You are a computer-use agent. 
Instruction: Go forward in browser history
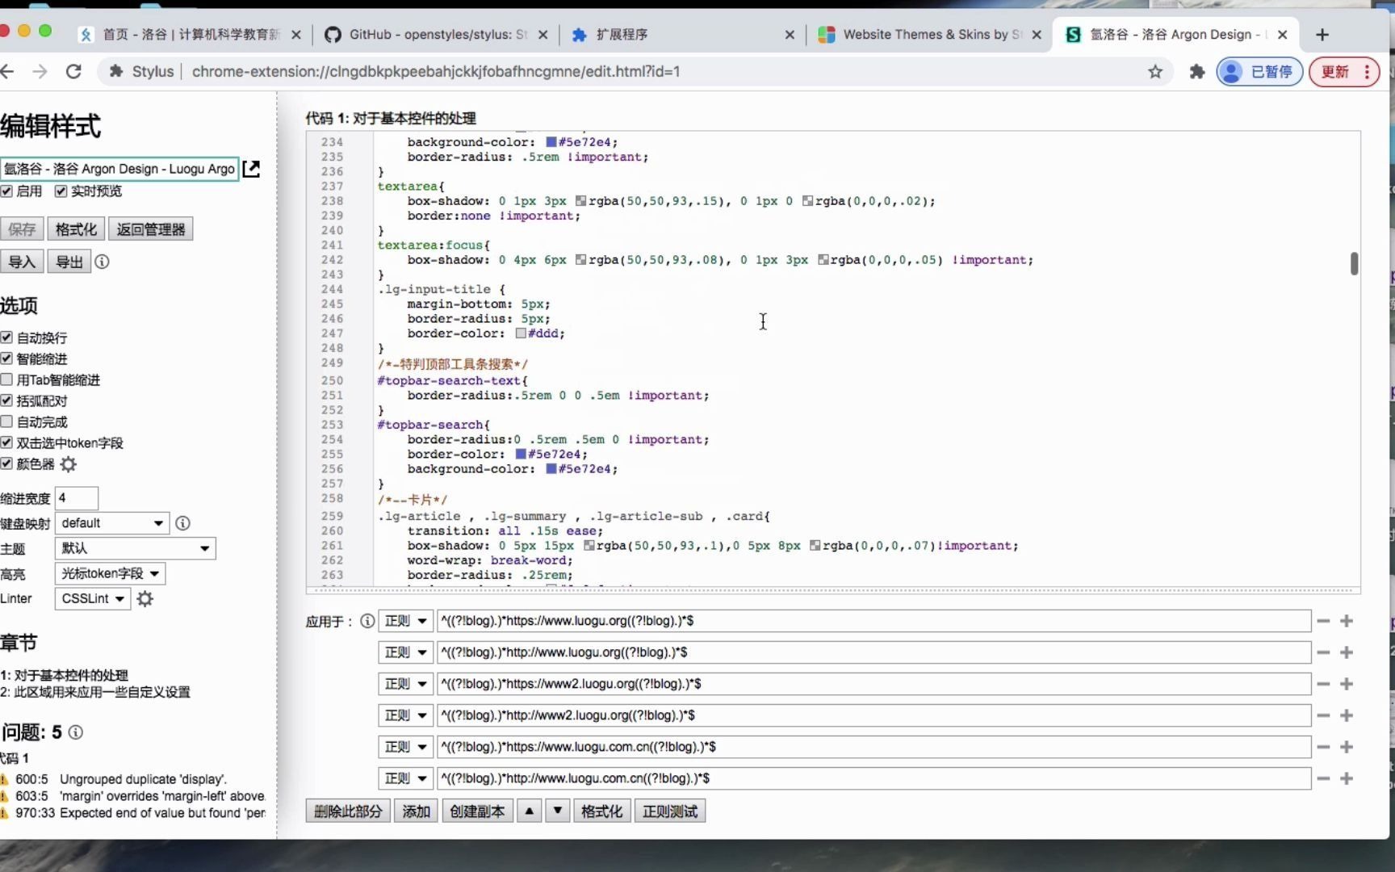click(40, 71)
